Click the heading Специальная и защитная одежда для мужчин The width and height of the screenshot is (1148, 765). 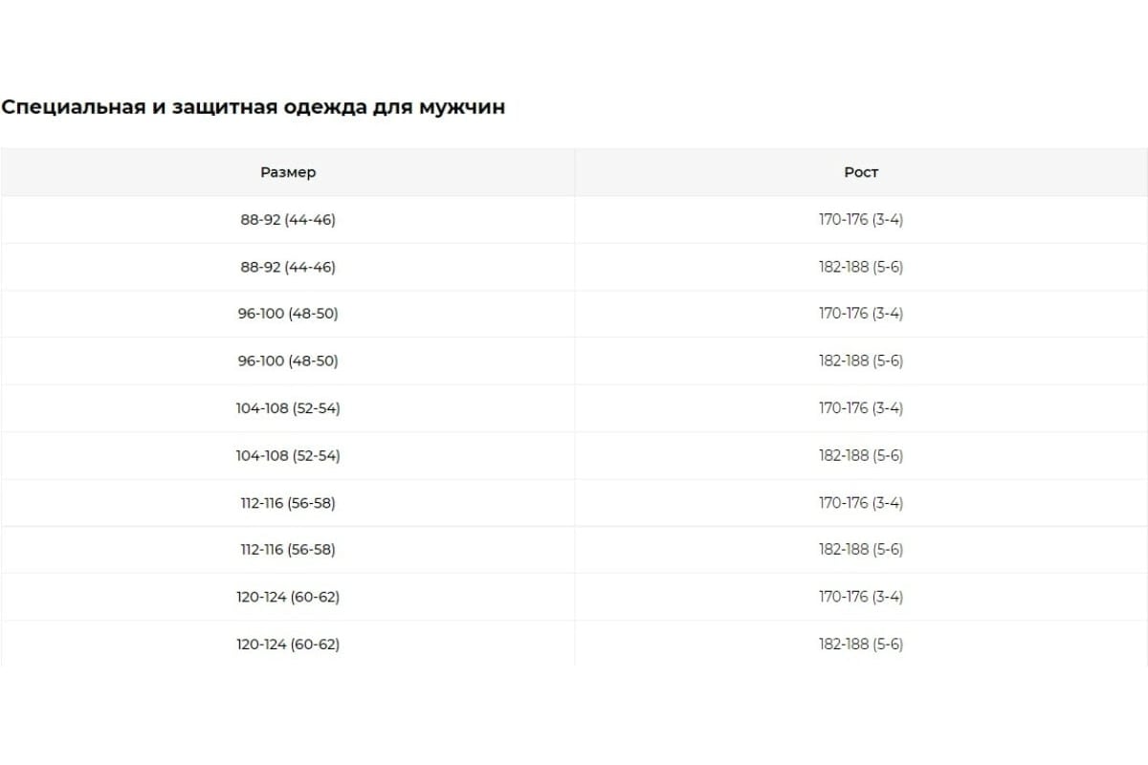(x=253, y=107)
